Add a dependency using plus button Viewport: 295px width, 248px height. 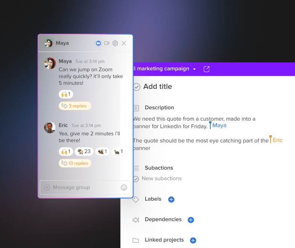191,220
